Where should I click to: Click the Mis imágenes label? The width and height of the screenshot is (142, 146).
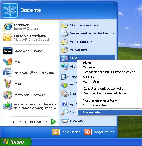pos(81,42)
